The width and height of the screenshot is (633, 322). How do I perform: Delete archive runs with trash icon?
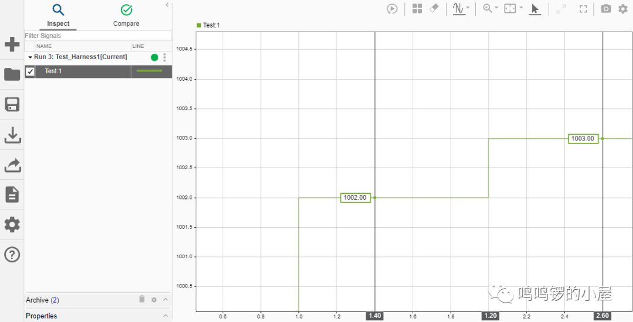142,299
